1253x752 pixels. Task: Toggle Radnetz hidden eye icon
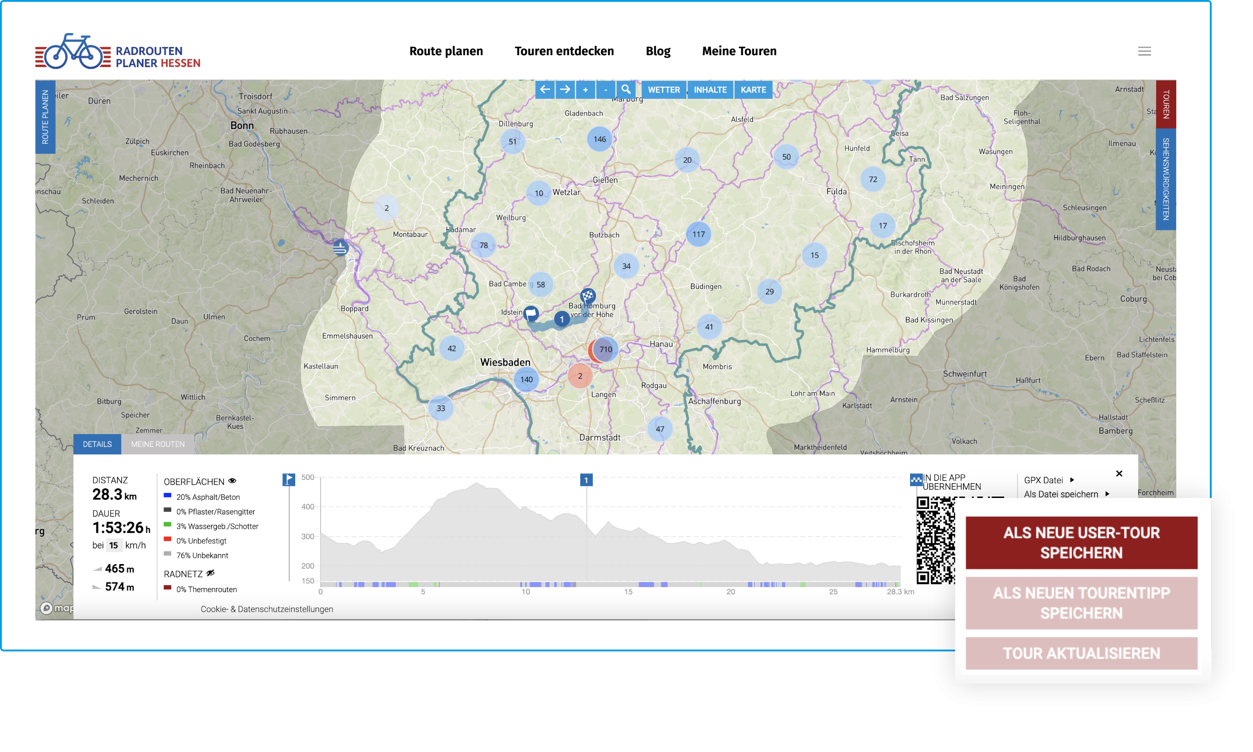pos(211,573)
